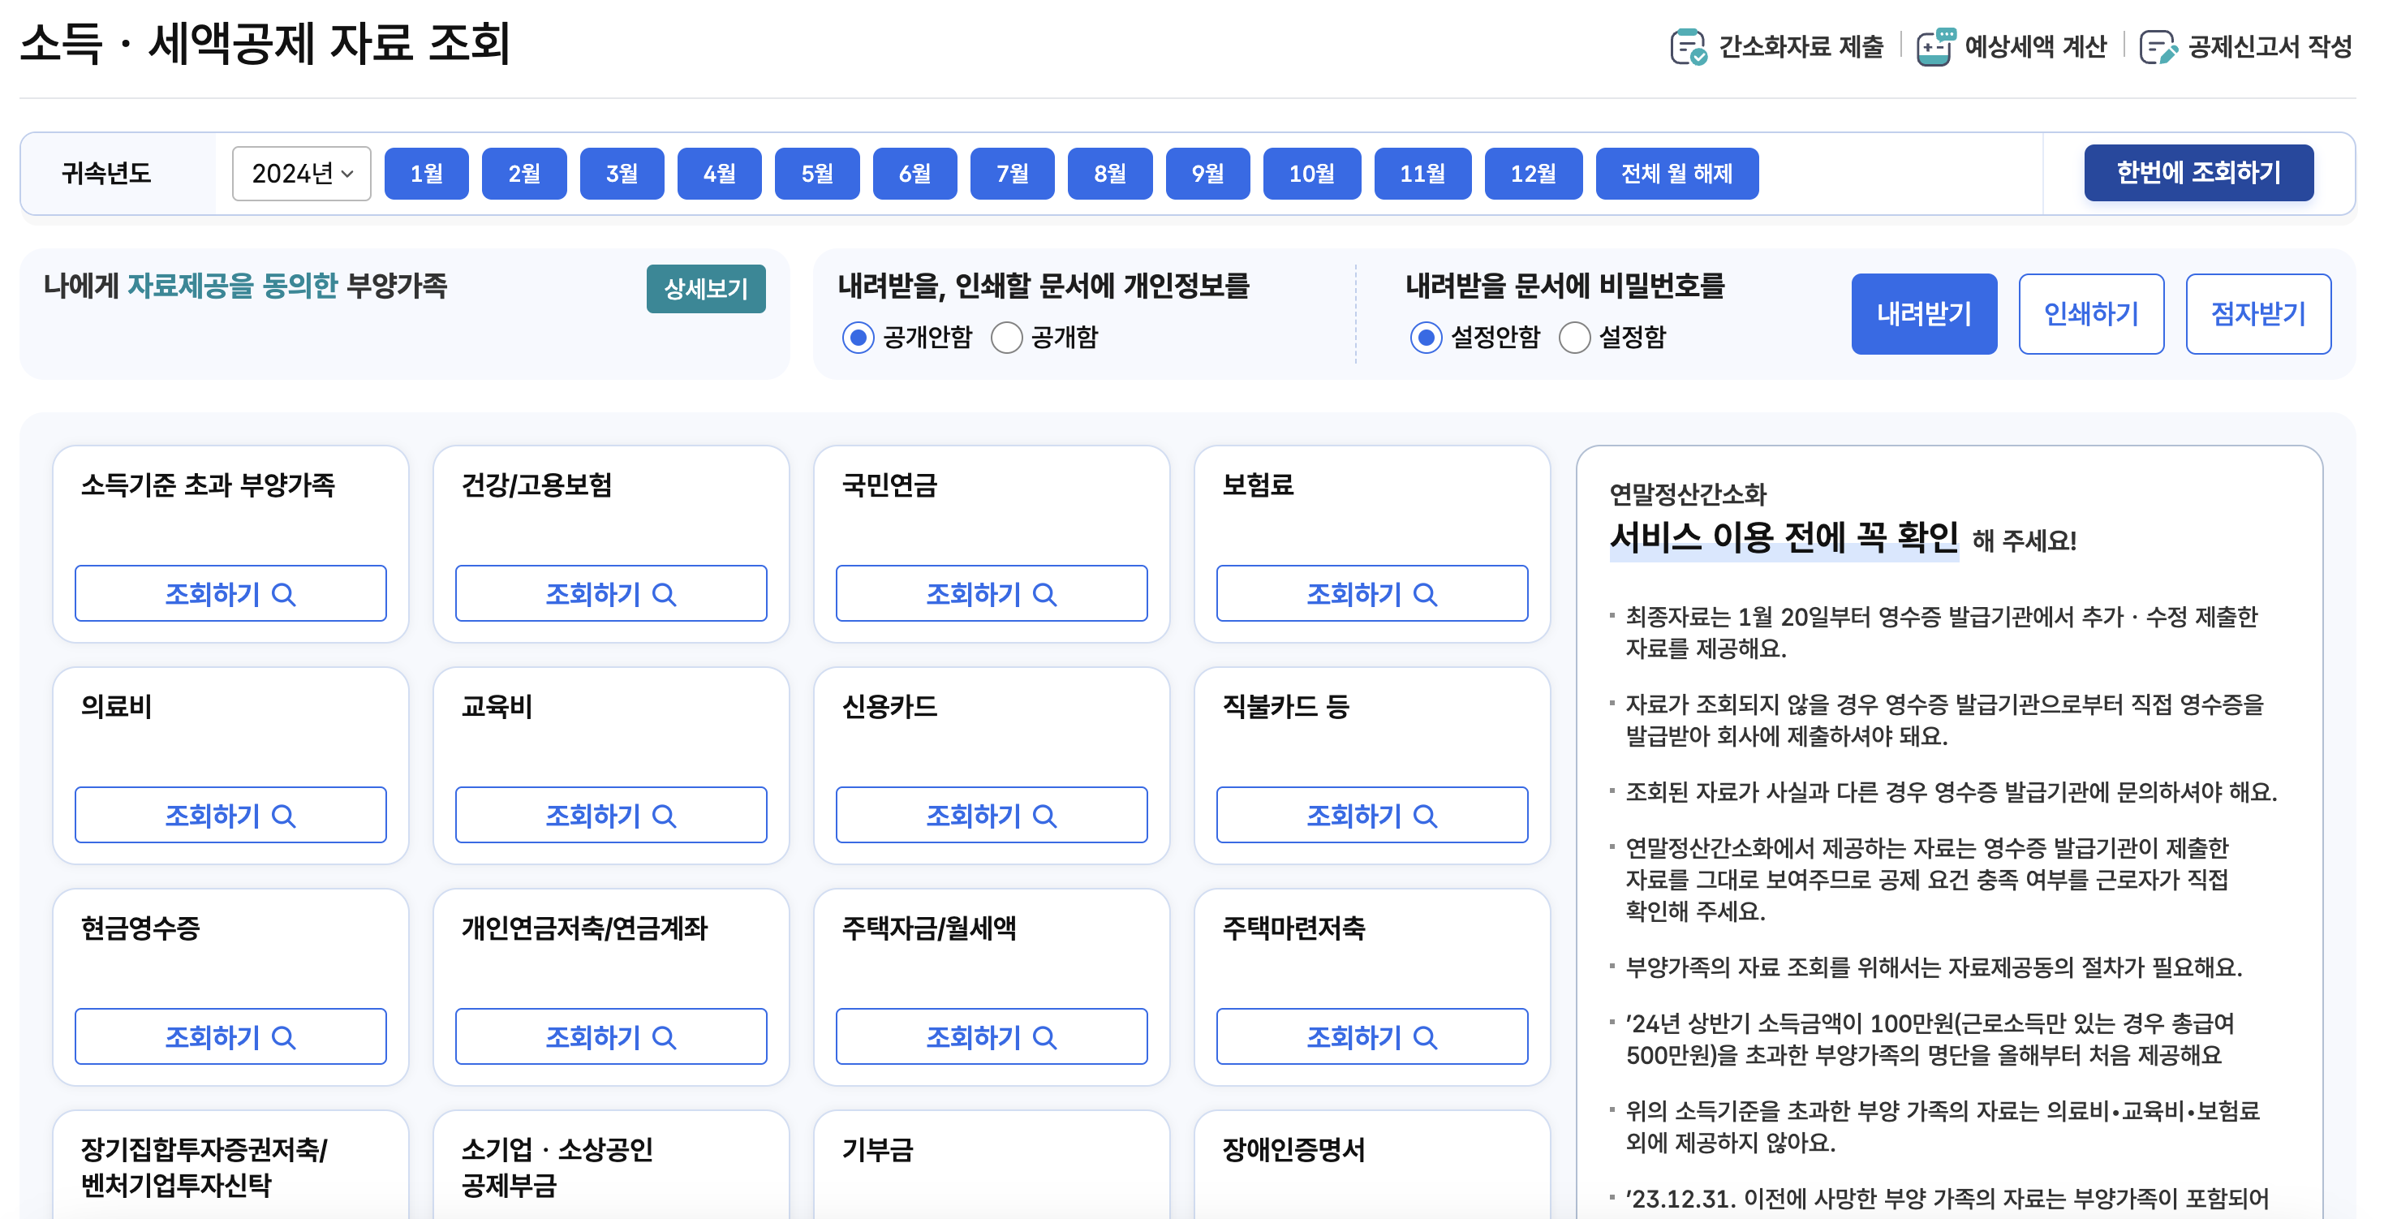Open 공제신고서 작성 link
This screenshot has width=2397, height=1219.
pos(2270,46)
